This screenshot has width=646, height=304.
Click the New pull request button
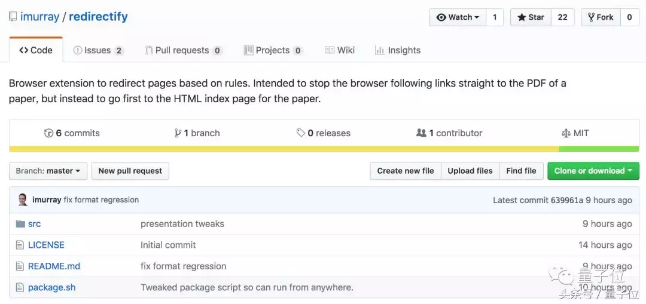click(x=130, y=171)
